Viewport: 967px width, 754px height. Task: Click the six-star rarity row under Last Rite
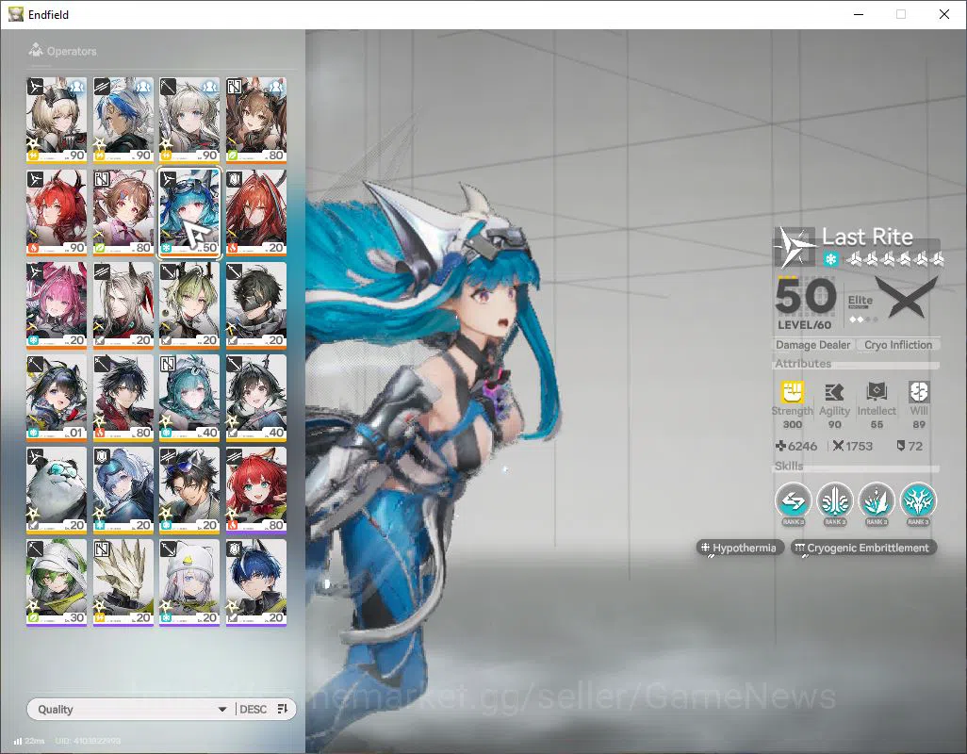(x=894, y=259)
